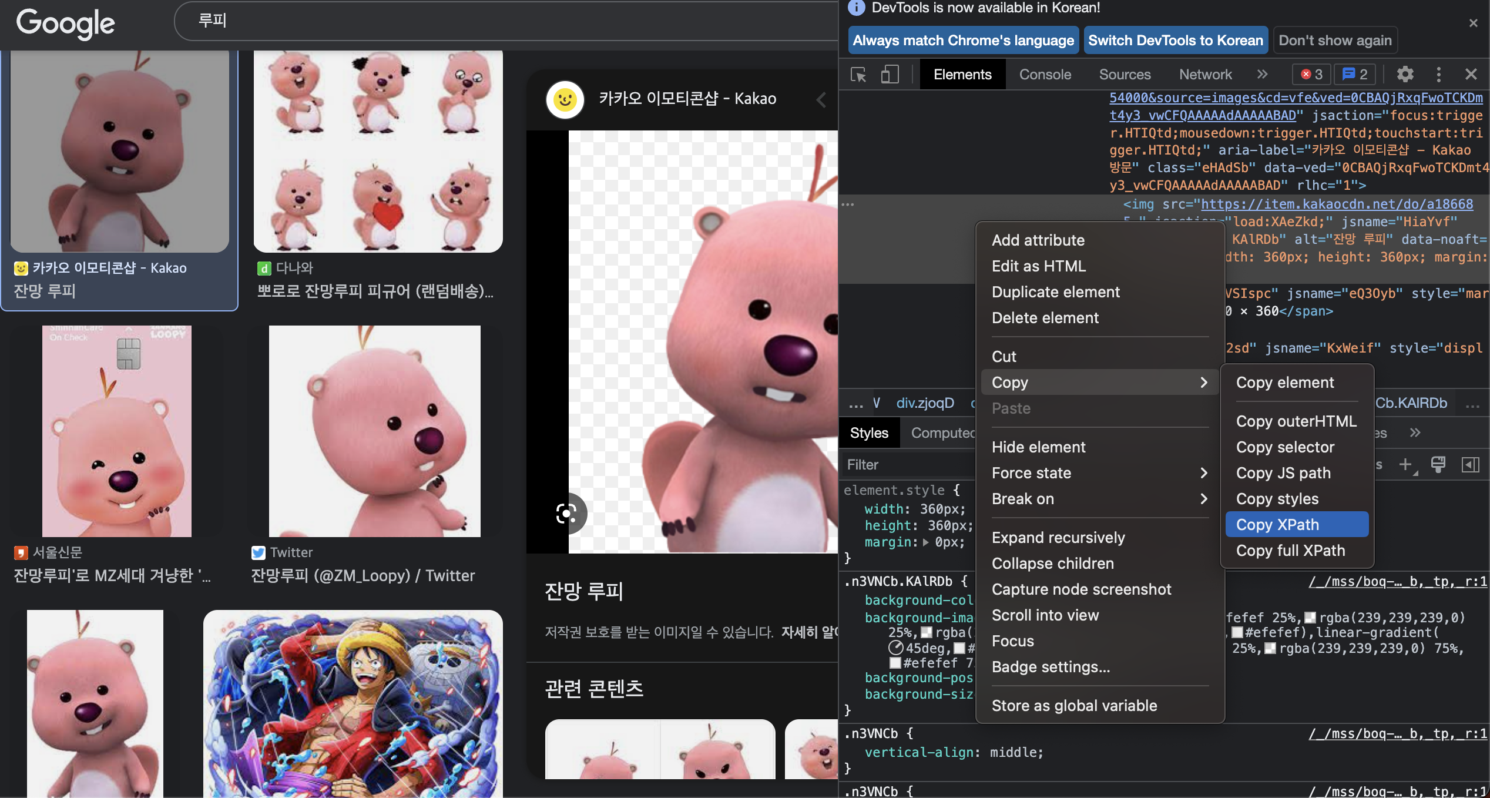Open color swatch before '#efefef),linear-gradient('

[1237, 633]
